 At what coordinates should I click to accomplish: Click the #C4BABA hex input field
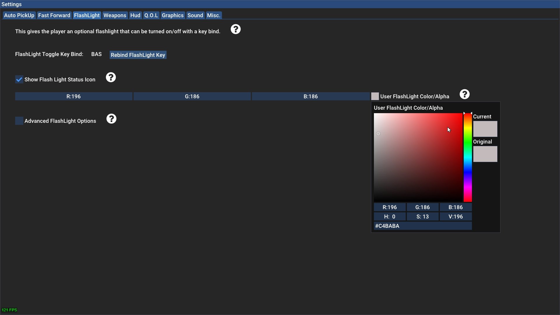422,226
